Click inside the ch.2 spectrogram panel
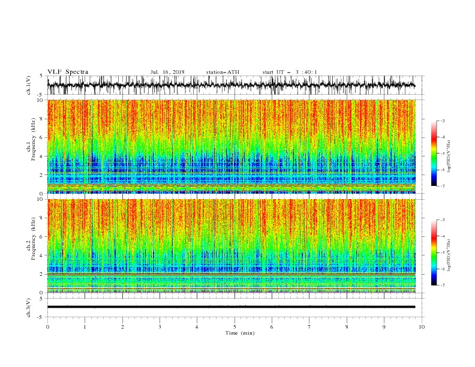This screenshot has width=475, height=367. pyautogui.click(x=231, y=246)
